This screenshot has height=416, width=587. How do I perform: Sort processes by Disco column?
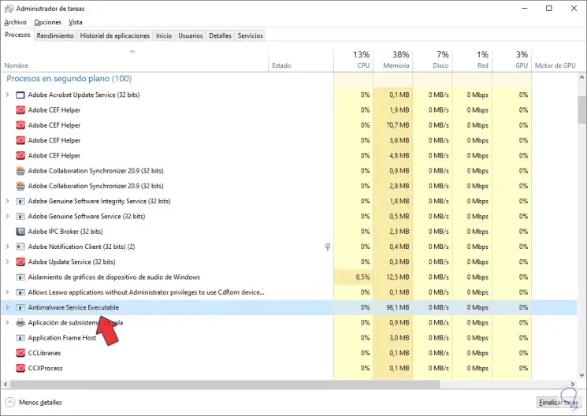pyautogui.click(x=433, y=61)
